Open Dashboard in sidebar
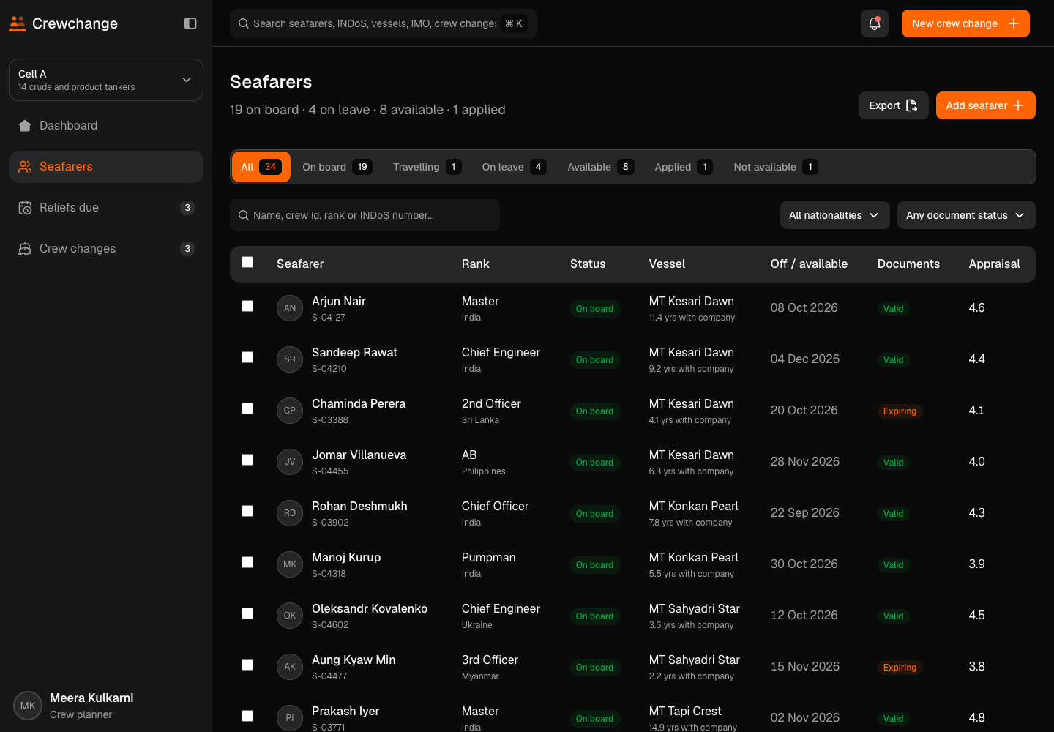Screen dimensions: 1054x732 point(106,126)
